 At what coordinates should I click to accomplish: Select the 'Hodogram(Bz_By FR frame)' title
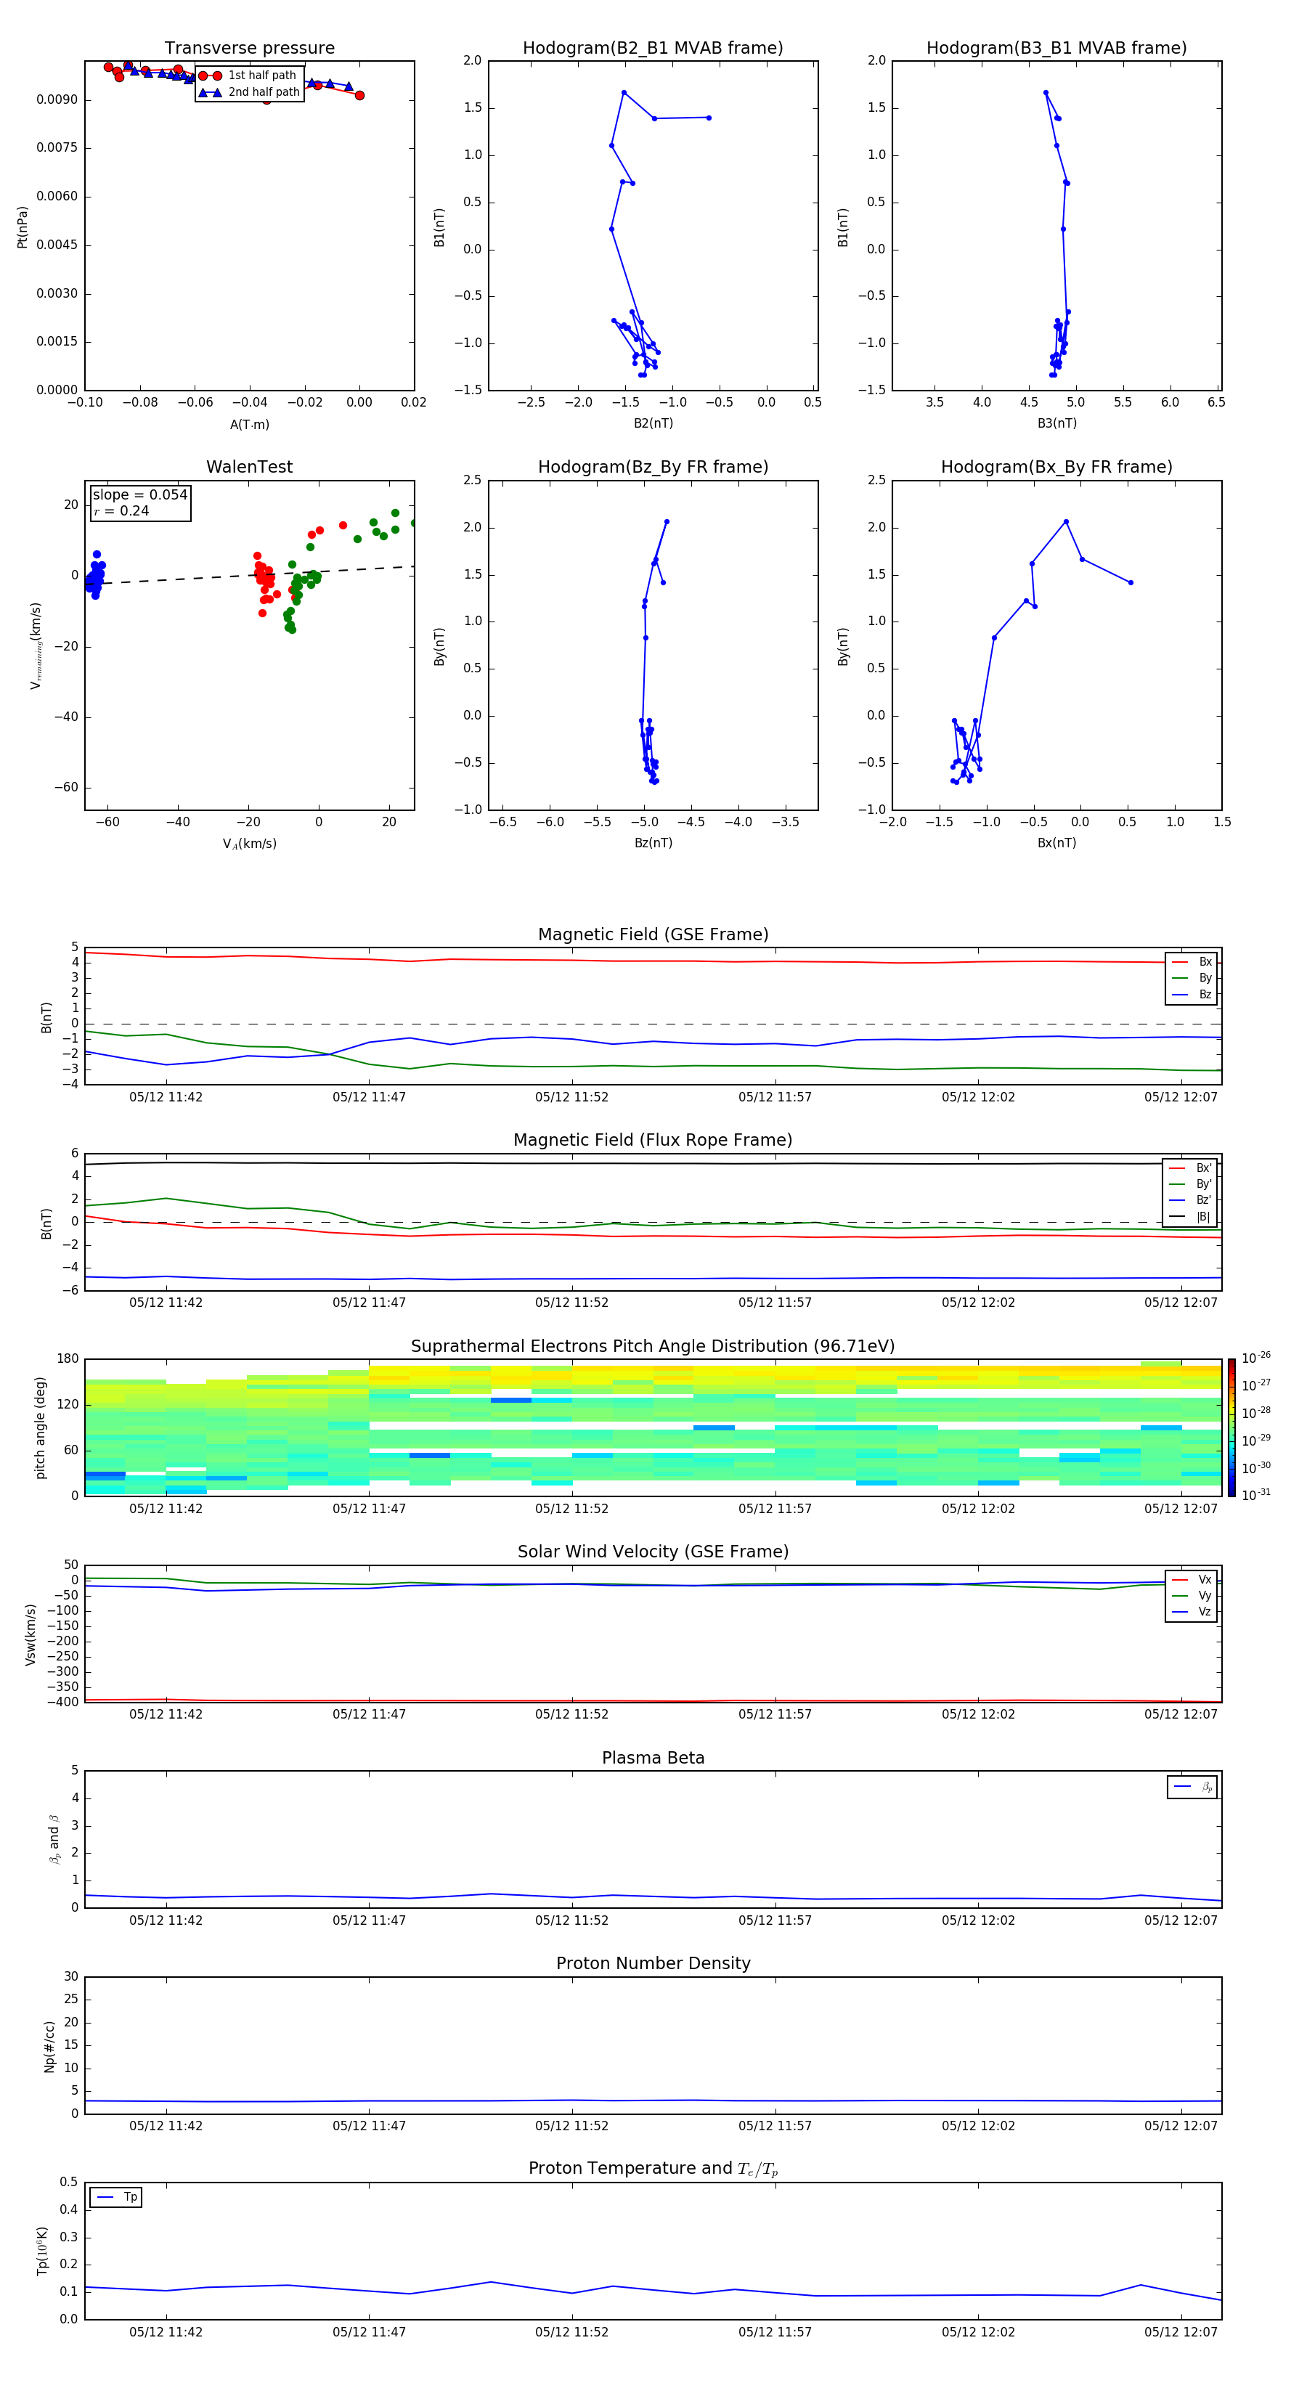[x=653, y=467]
